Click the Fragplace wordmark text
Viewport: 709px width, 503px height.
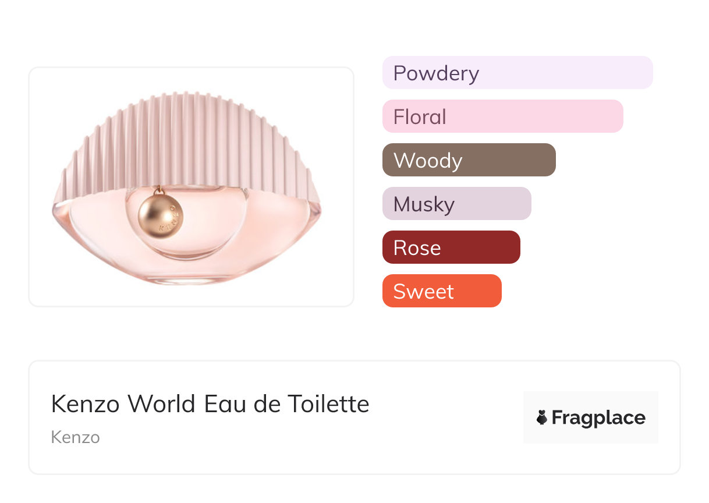click(598, 417)
